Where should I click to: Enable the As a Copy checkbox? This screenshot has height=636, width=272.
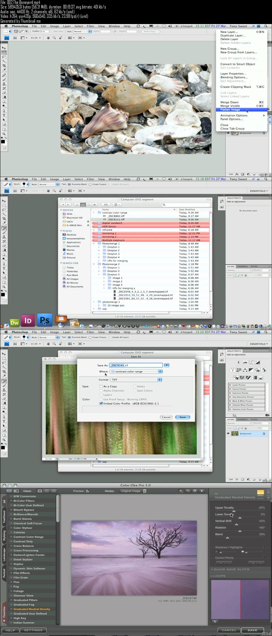(x=101, y=386)
